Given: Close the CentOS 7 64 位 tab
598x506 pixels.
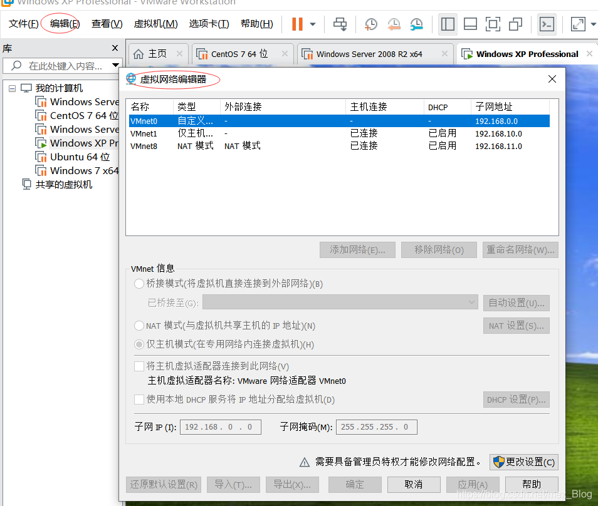Looking at the screenshot, I should [x=285, y=54].
